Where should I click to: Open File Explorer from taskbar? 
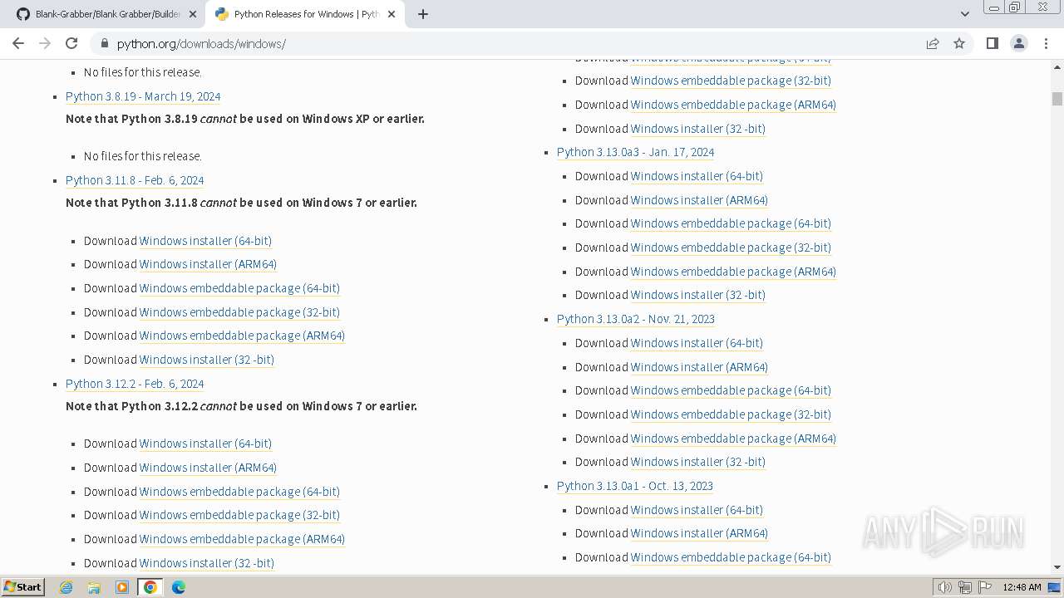point(94,587)
